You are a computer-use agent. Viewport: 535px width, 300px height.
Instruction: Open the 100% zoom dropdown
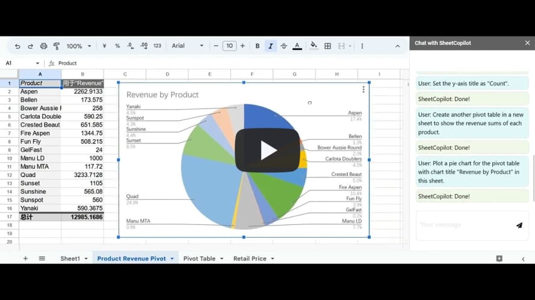click(79, 46)
